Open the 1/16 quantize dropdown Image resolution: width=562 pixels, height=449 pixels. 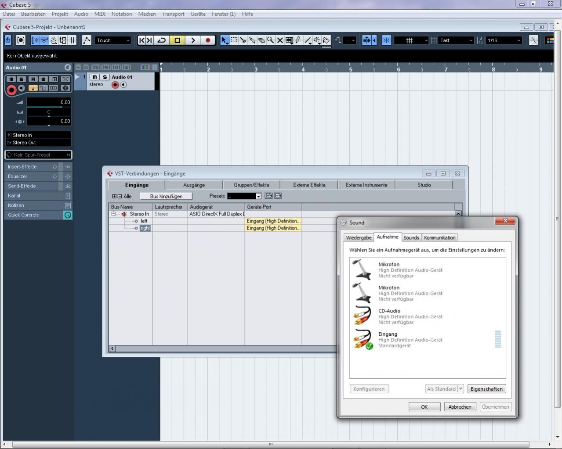pyautogui.click(x=504, y=40)
